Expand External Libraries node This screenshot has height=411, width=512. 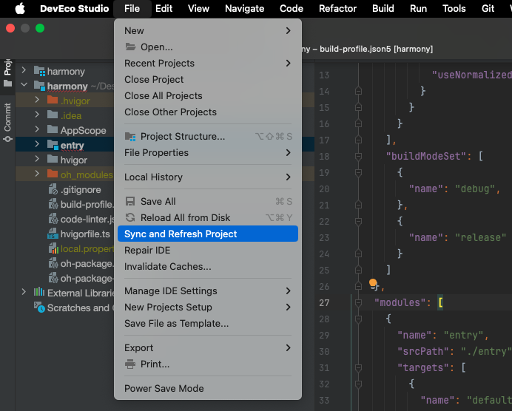[24, 293]
